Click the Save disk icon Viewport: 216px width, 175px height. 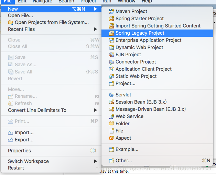[x=11, y=57]
